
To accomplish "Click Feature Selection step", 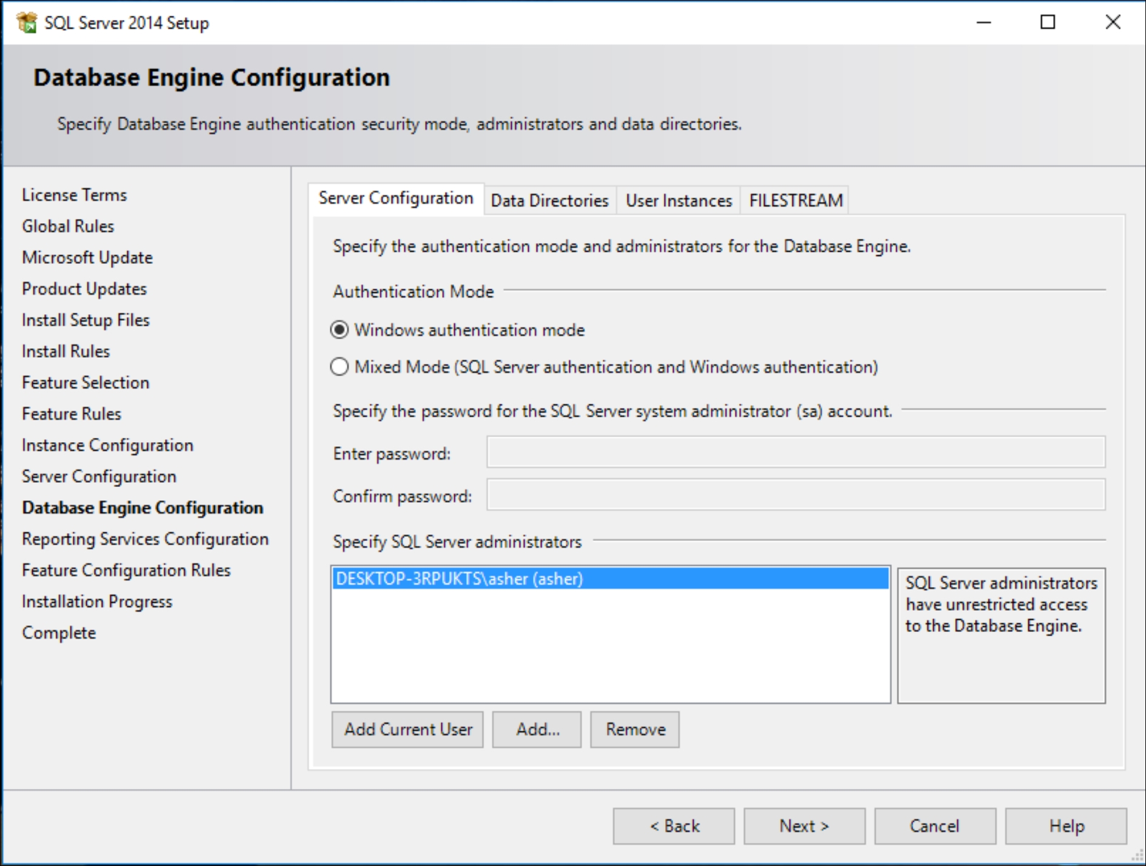I will [85, 383].
